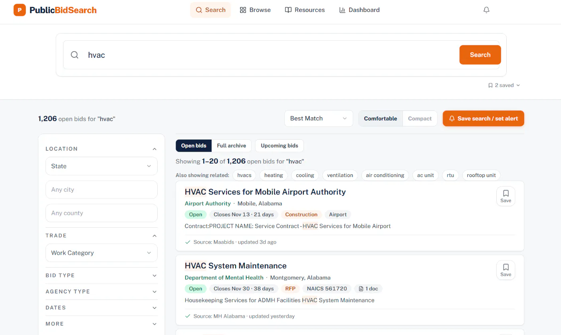
Task: Click the Department of Mental Health link
Action: pos(224,278)
